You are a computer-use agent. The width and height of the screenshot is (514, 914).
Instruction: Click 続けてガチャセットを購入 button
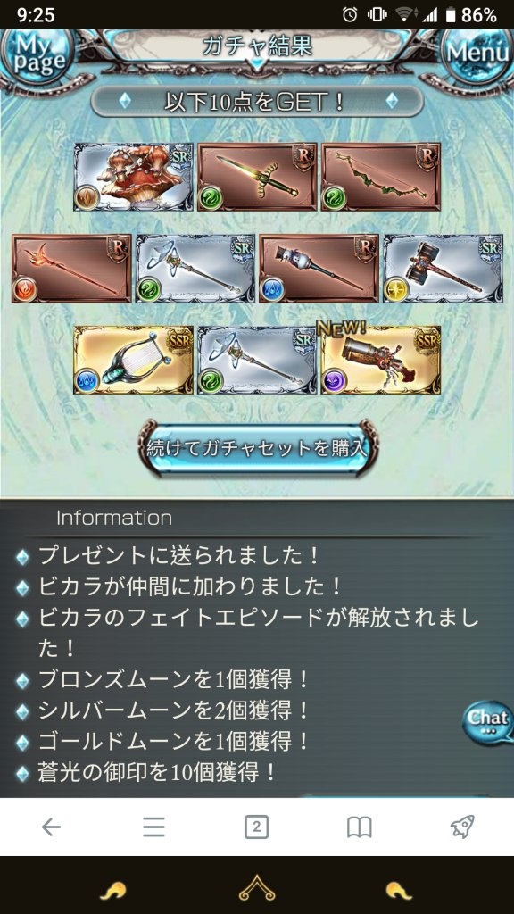pyautogui.click(x=257, y=449)
